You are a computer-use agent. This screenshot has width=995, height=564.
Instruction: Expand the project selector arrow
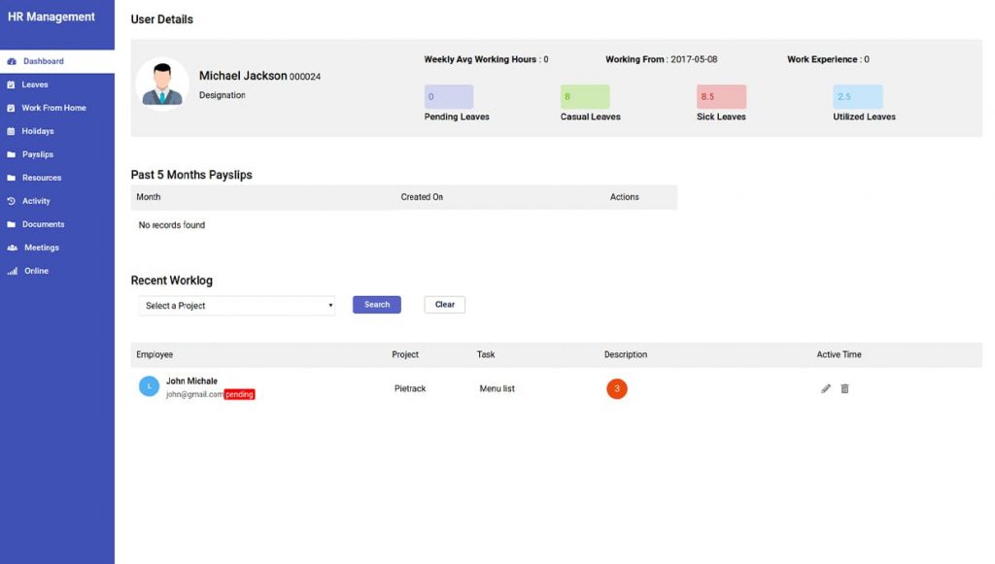click(x=330, y=304)
